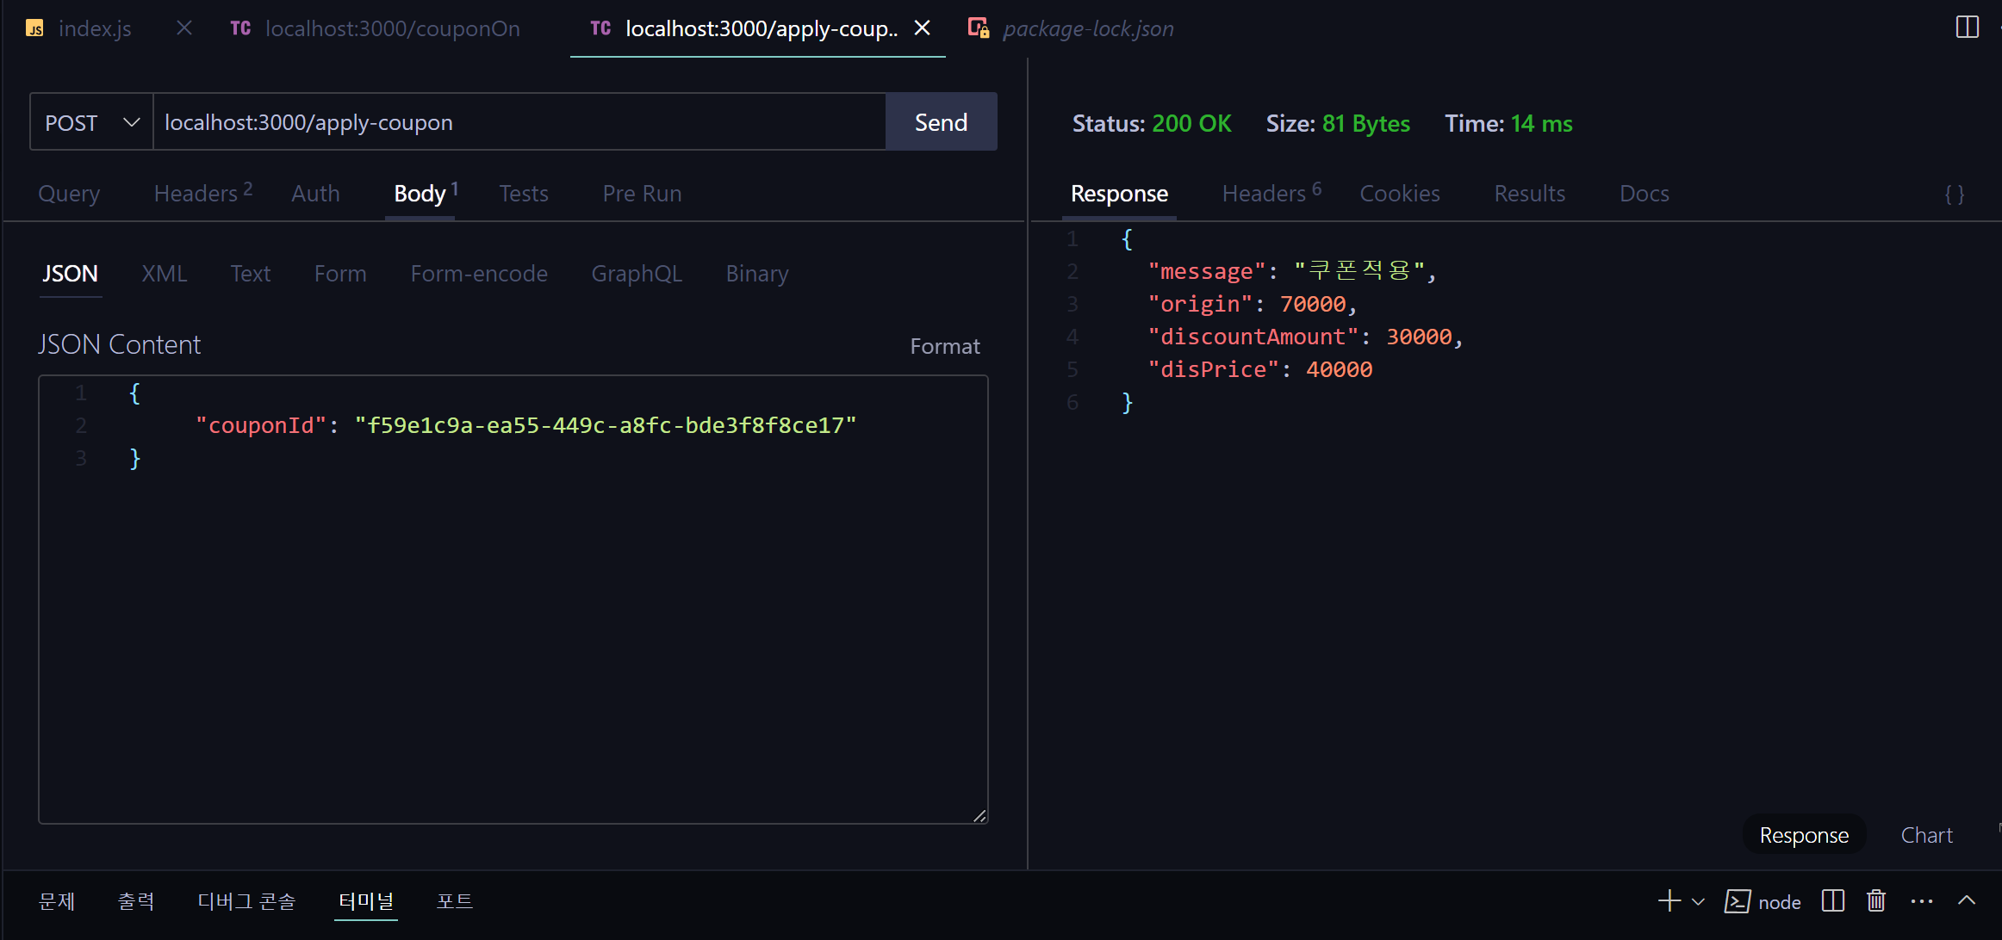Collapse the panel with the up chevron
The image size is (2002, 940).
[1966, 900]
